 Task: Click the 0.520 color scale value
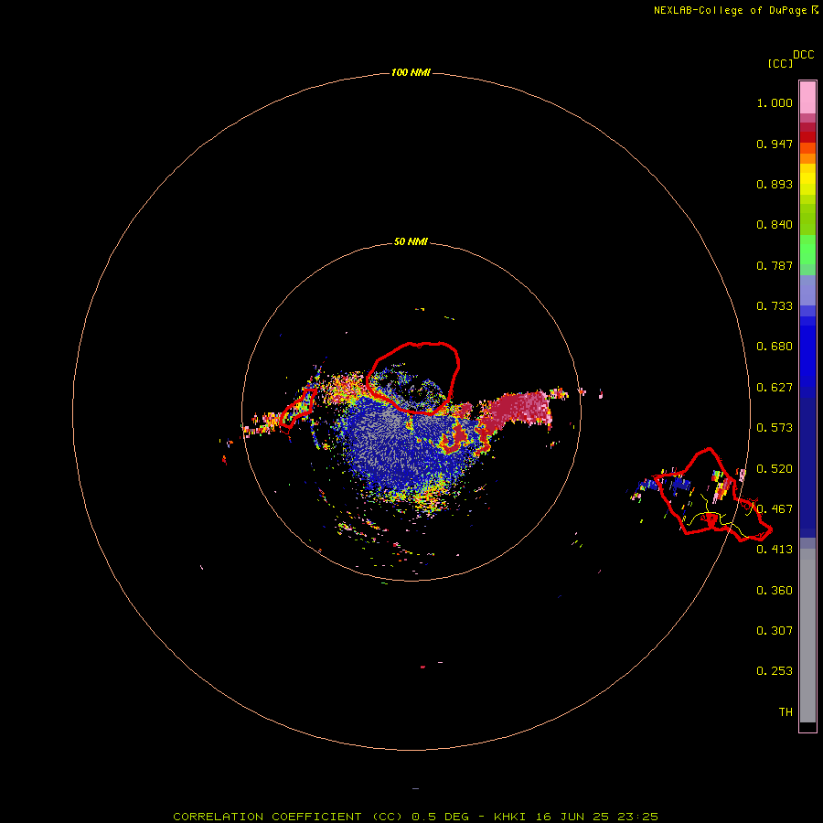pyautogui.click(x=775, y=468)
